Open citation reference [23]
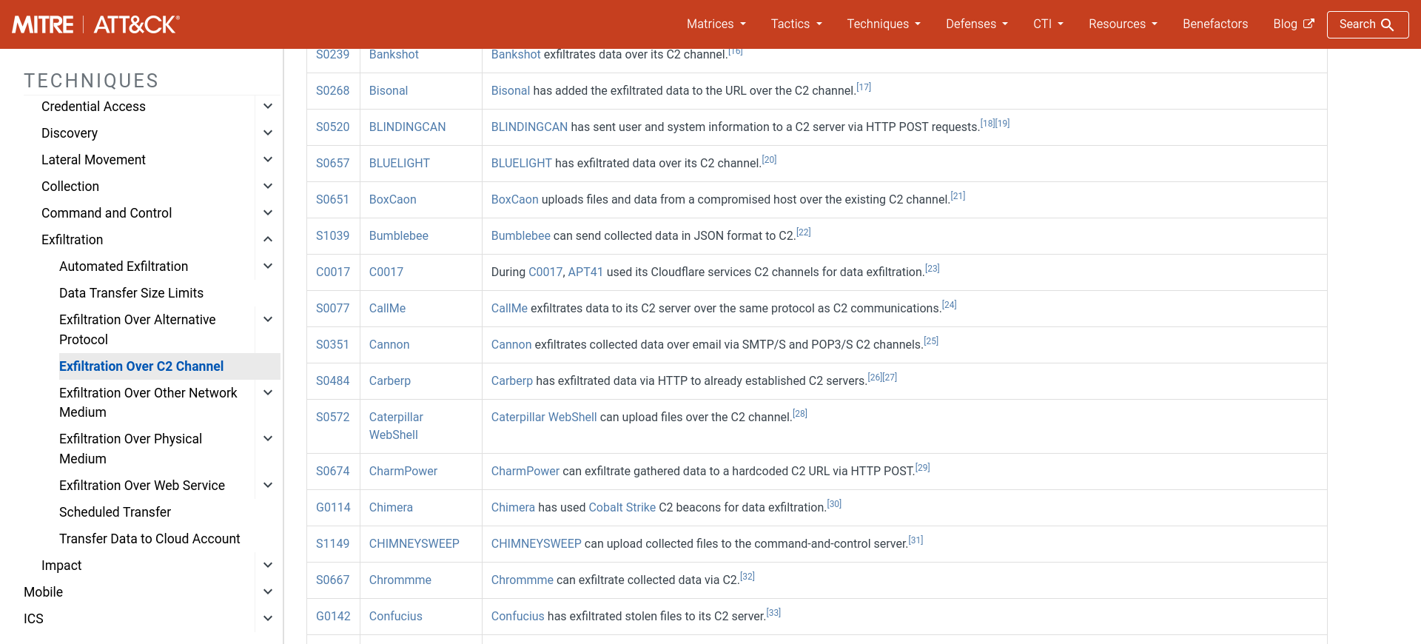1421x644 pixels. 933,269
